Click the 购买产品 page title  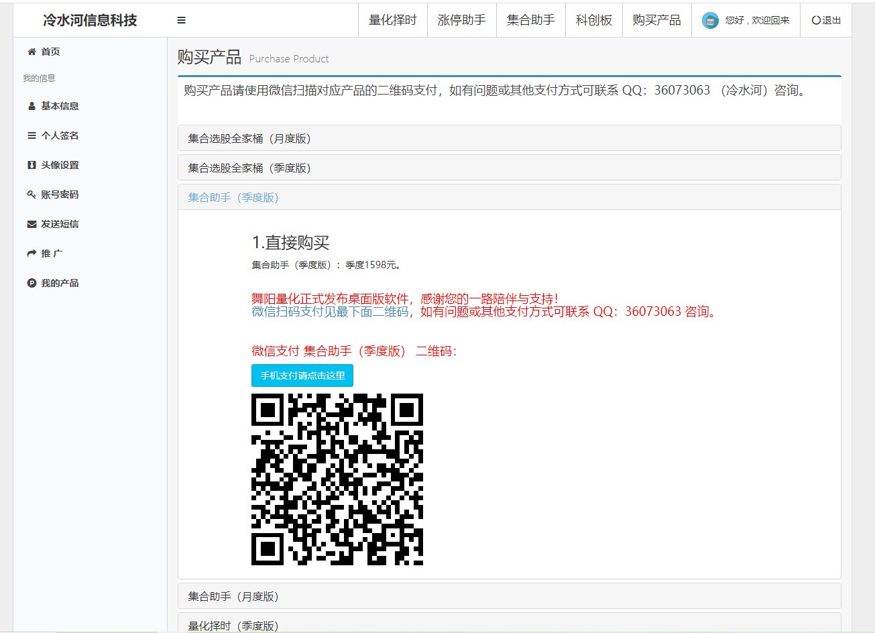(209, 57)
